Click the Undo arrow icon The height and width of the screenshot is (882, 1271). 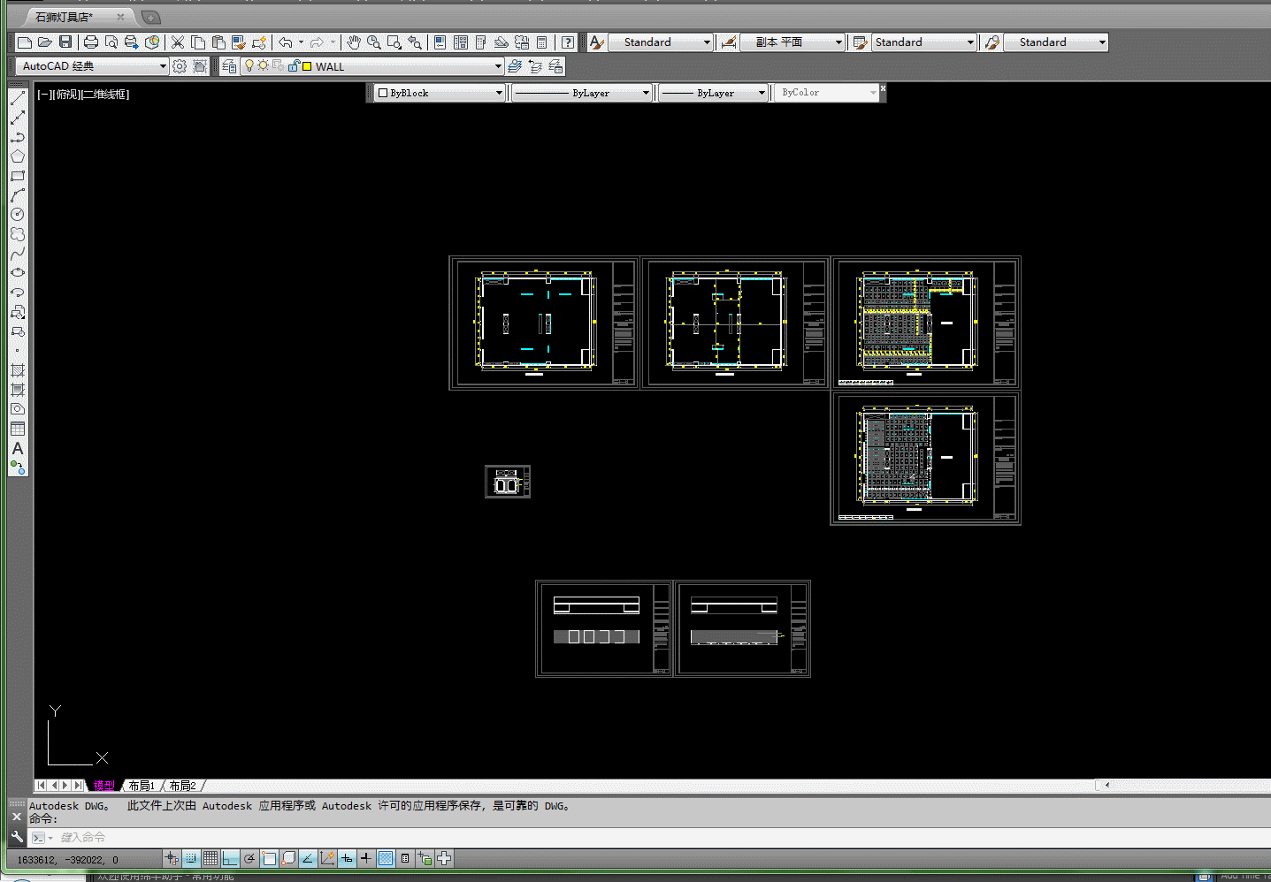click(286, 42)
